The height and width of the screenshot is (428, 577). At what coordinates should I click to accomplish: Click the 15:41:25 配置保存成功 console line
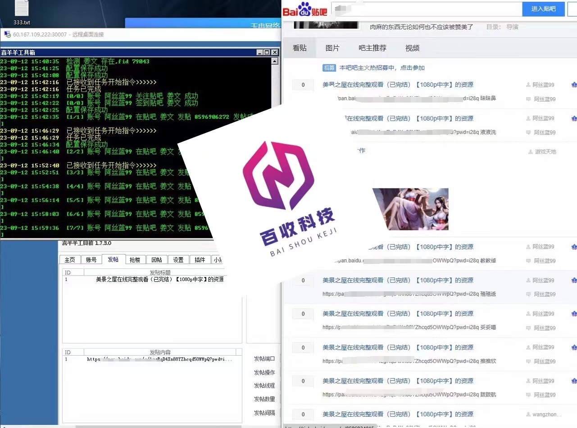pos(54,68)
